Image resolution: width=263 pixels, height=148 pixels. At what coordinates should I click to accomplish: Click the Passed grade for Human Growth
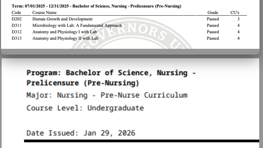coord(213,19)
